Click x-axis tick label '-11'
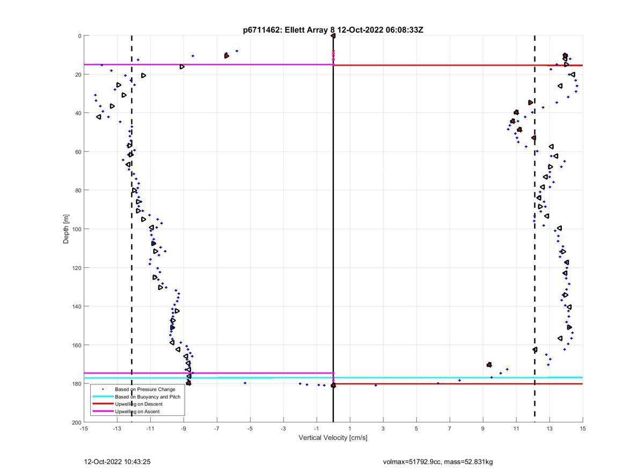644x475 pixels. [150, 428]
